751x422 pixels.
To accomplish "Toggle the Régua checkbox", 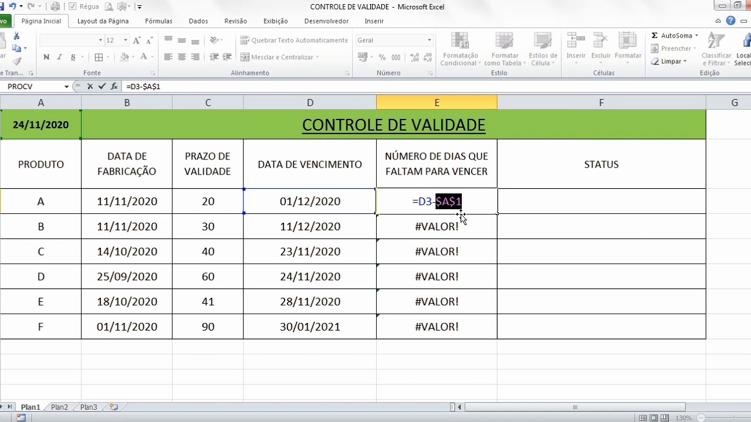I will [x=73, y=6].
